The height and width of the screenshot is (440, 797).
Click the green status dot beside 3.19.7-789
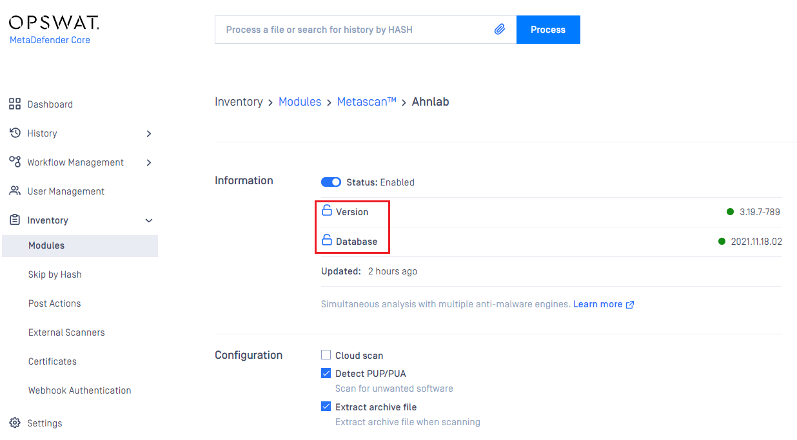click(731, 211)
